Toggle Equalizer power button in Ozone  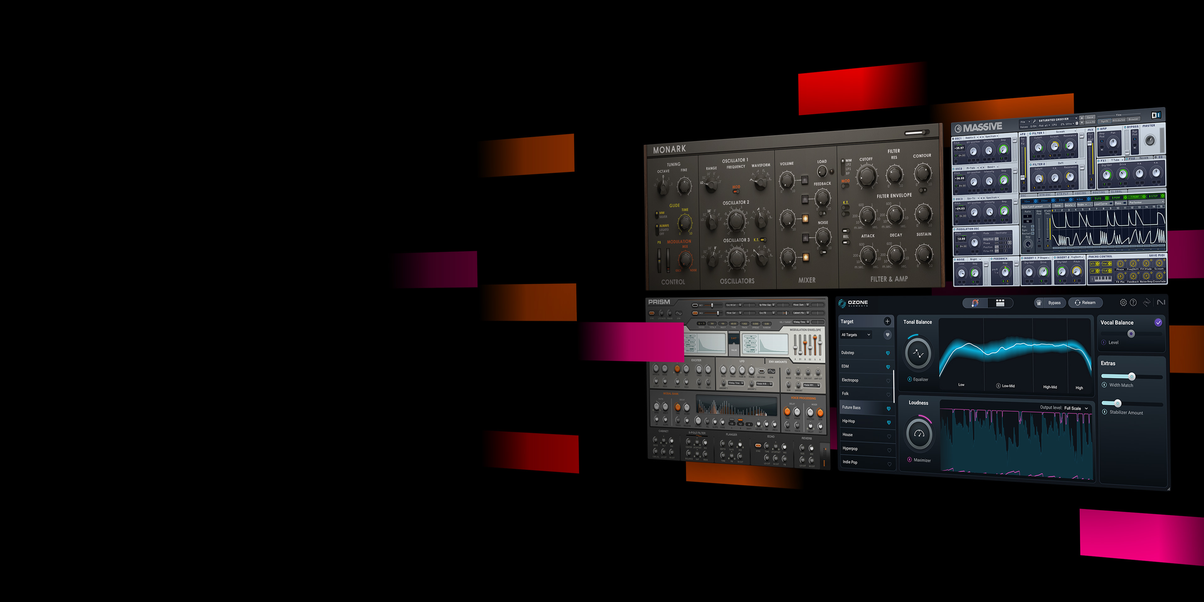910,379
